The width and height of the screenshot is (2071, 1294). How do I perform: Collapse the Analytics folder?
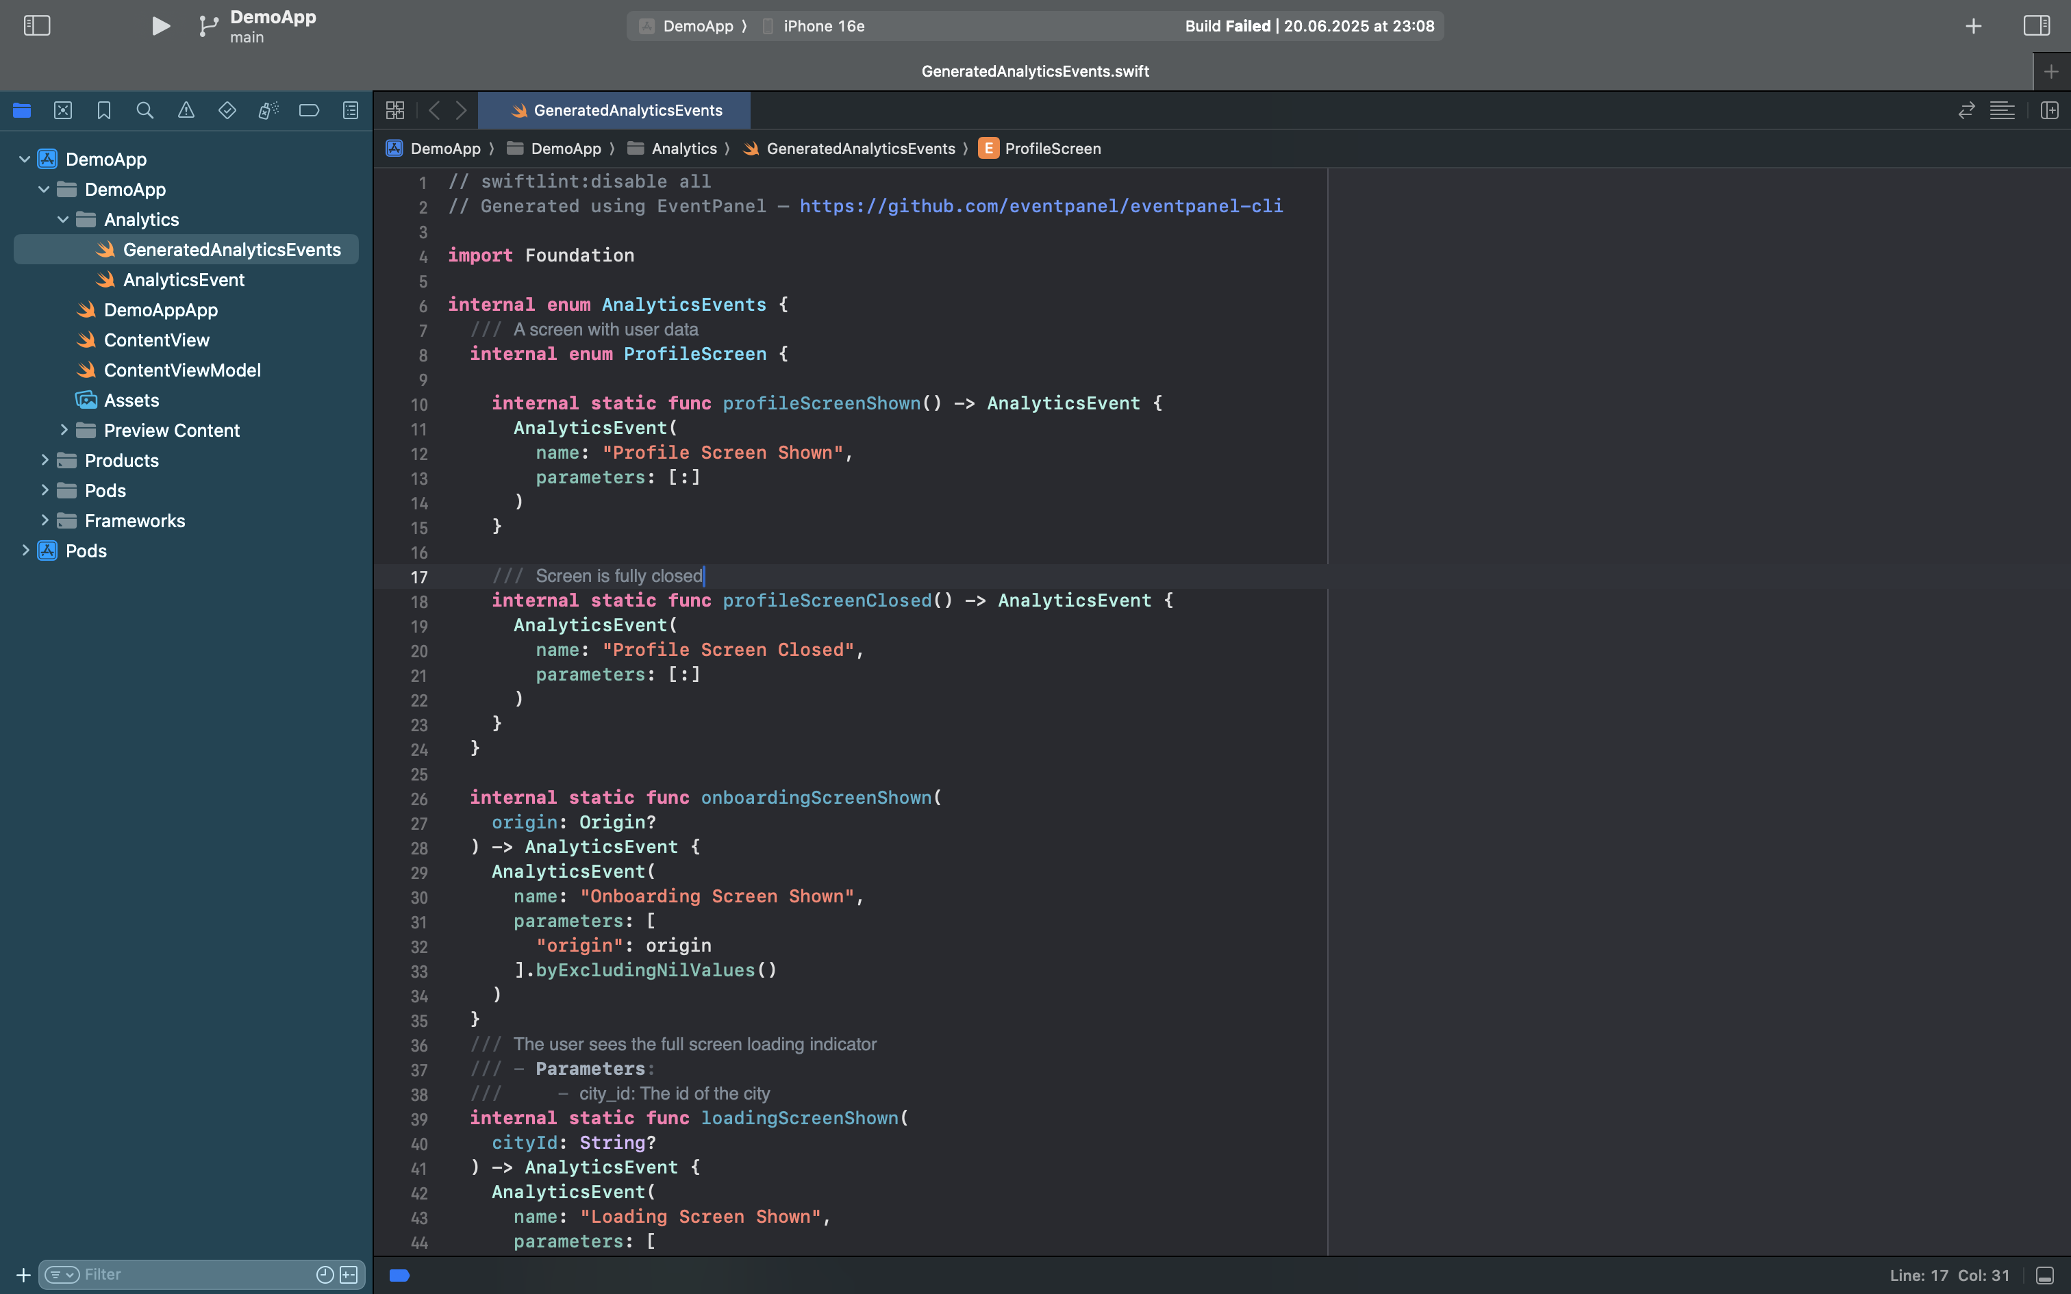tap(62, 219)
